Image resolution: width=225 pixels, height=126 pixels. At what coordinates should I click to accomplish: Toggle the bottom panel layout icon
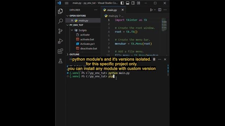click(x=128, y=3)
